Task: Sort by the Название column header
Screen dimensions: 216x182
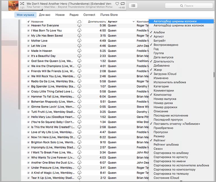Action: coord(37,22)
